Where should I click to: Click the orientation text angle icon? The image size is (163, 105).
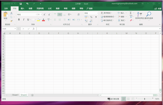click(69, 14)
